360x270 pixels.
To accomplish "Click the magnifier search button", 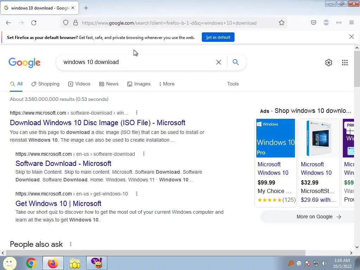I will (x=236, y=62).
